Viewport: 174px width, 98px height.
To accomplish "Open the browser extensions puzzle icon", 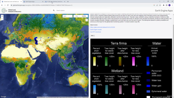I will (164, 5).
